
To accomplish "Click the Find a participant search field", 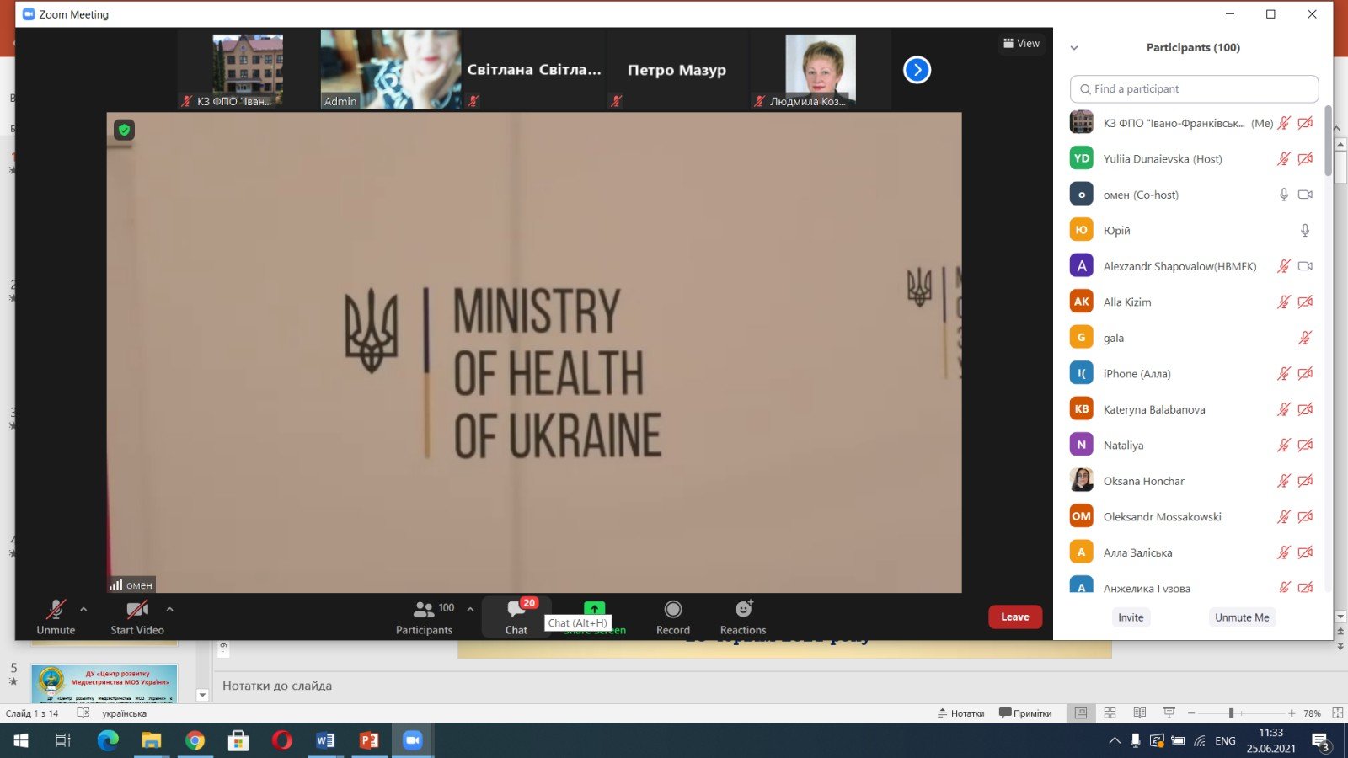I will click(1194, 89).
